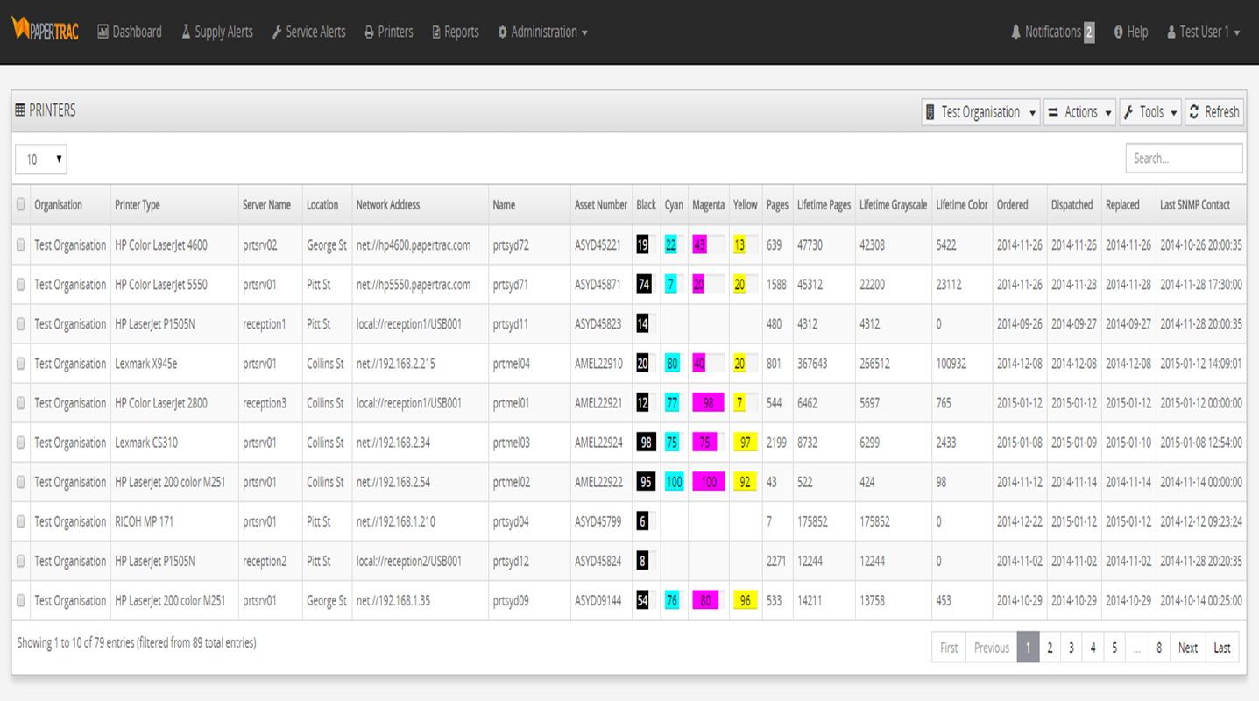Click cyan toner level 100 for prtmel02
This screenshot has width=1259, height=701.
pyautogui.click(x=675, y=482)
